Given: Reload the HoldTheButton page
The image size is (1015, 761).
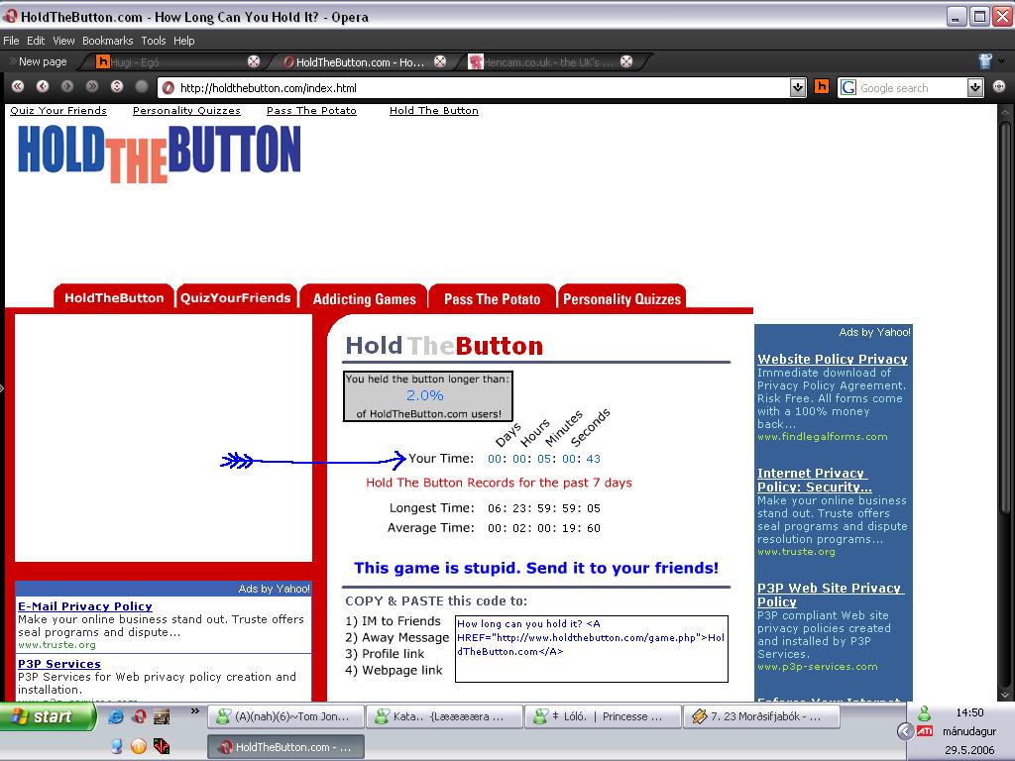Looking at the screenshot, I should tap(117, 87).
